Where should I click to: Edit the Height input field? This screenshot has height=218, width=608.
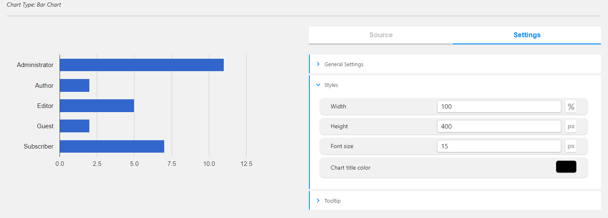(499, 126)
